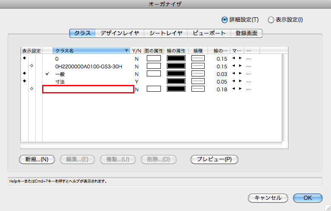Click the line type icon for 寸法 row
Viewport: 331px width, 211px height.
coord(198,81)
